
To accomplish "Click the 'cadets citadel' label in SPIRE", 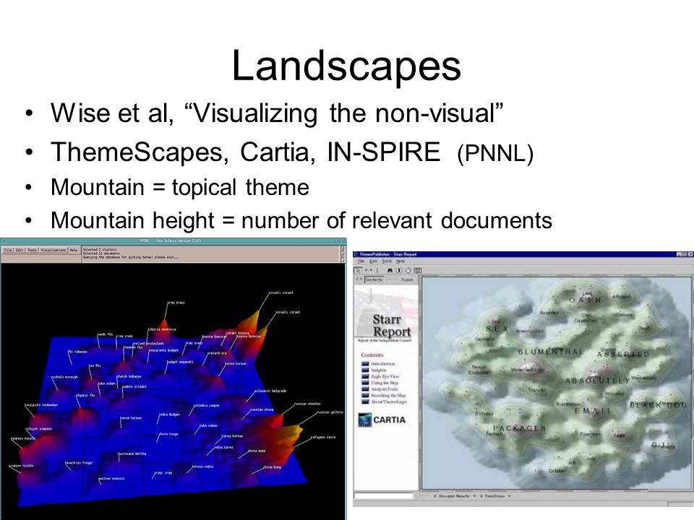I will coord(134,386).
